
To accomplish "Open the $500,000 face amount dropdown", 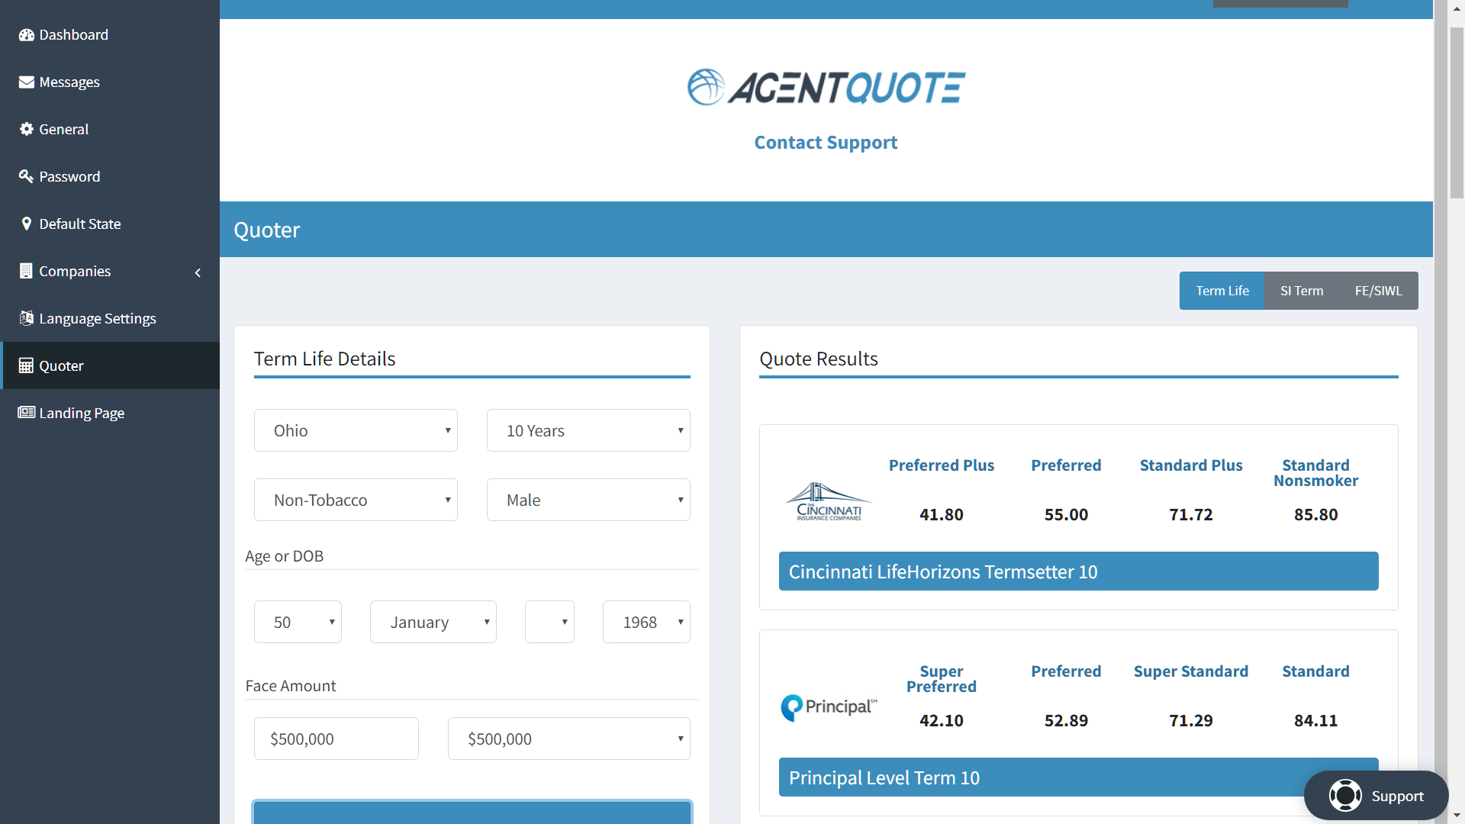I will click(568, 739).
